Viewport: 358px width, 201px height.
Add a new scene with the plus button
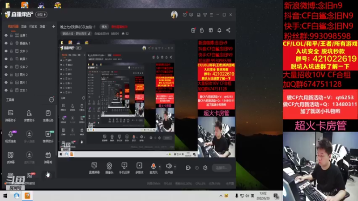click(x=53, y=26)
